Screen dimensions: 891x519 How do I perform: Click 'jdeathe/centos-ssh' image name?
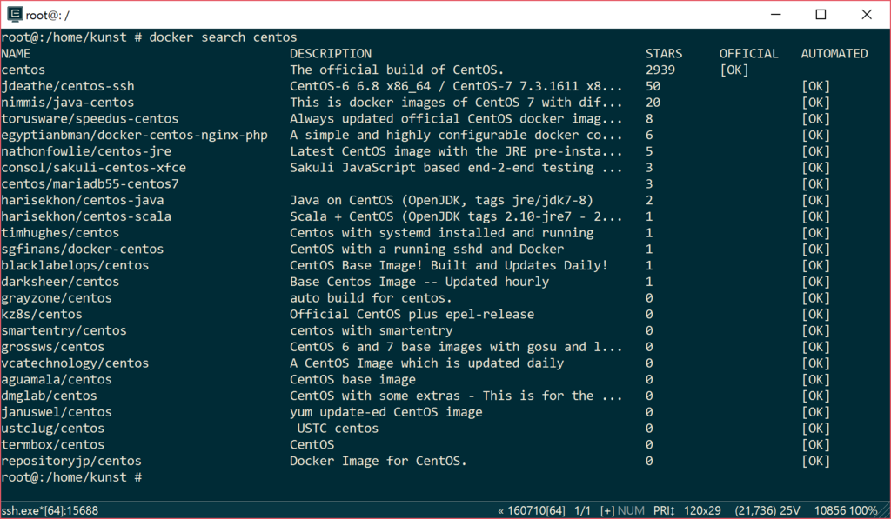pyautogui.click(x=68, y=86)
